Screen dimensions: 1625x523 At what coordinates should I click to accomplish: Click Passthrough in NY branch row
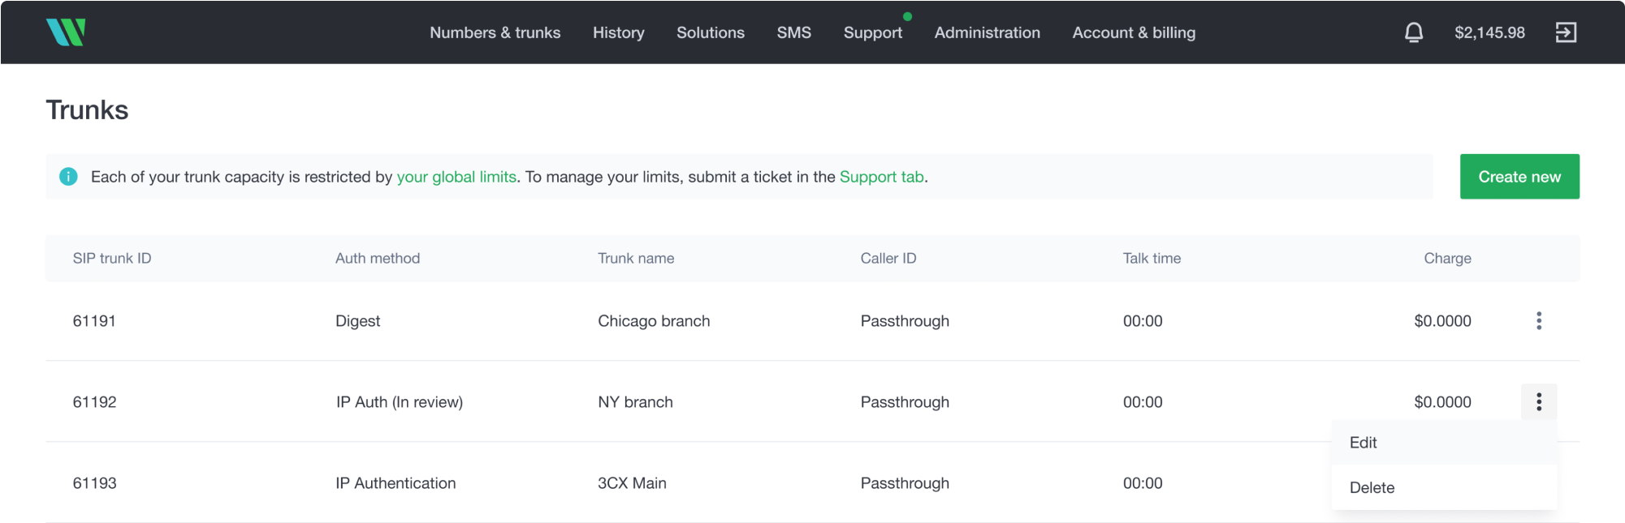(905, 402)
